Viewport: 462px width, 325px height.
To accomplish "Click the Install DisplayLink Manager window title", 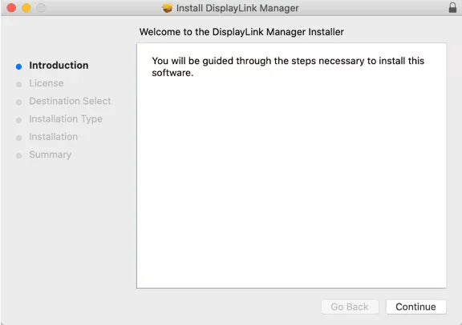I will pyautogui.click(x=237, y=8).
